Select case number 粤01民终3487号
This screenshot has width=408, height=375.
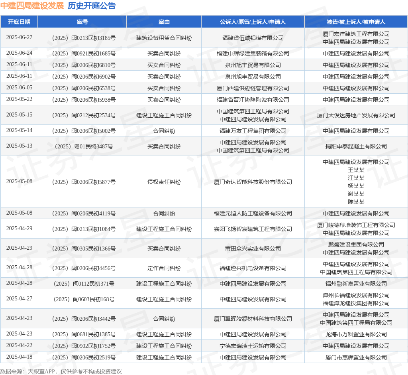[84, 146]
